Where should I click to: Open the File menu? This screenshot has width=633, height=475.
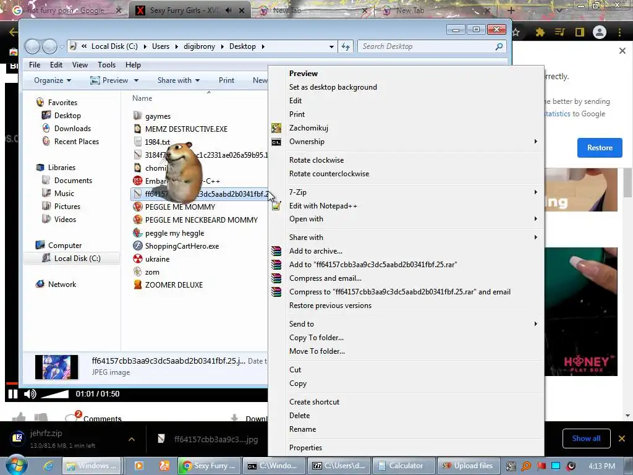coord(35,64)
